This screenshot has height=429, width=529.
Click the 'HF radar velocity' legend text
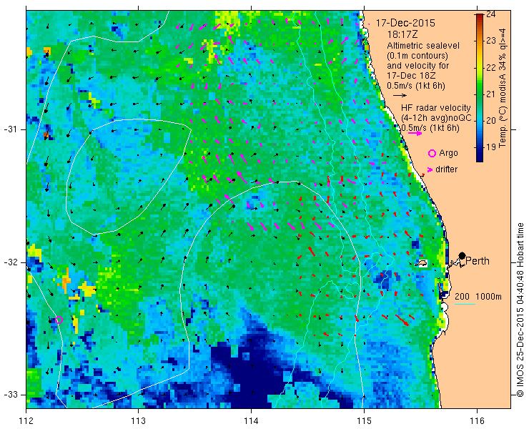(x=435, y=108)
